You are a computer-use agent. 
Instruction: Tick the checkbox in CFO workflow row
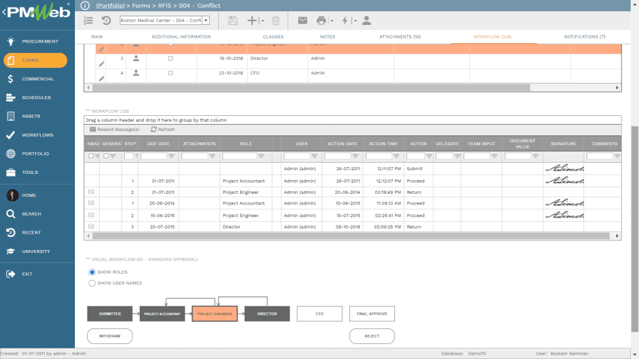pos(171,74)
